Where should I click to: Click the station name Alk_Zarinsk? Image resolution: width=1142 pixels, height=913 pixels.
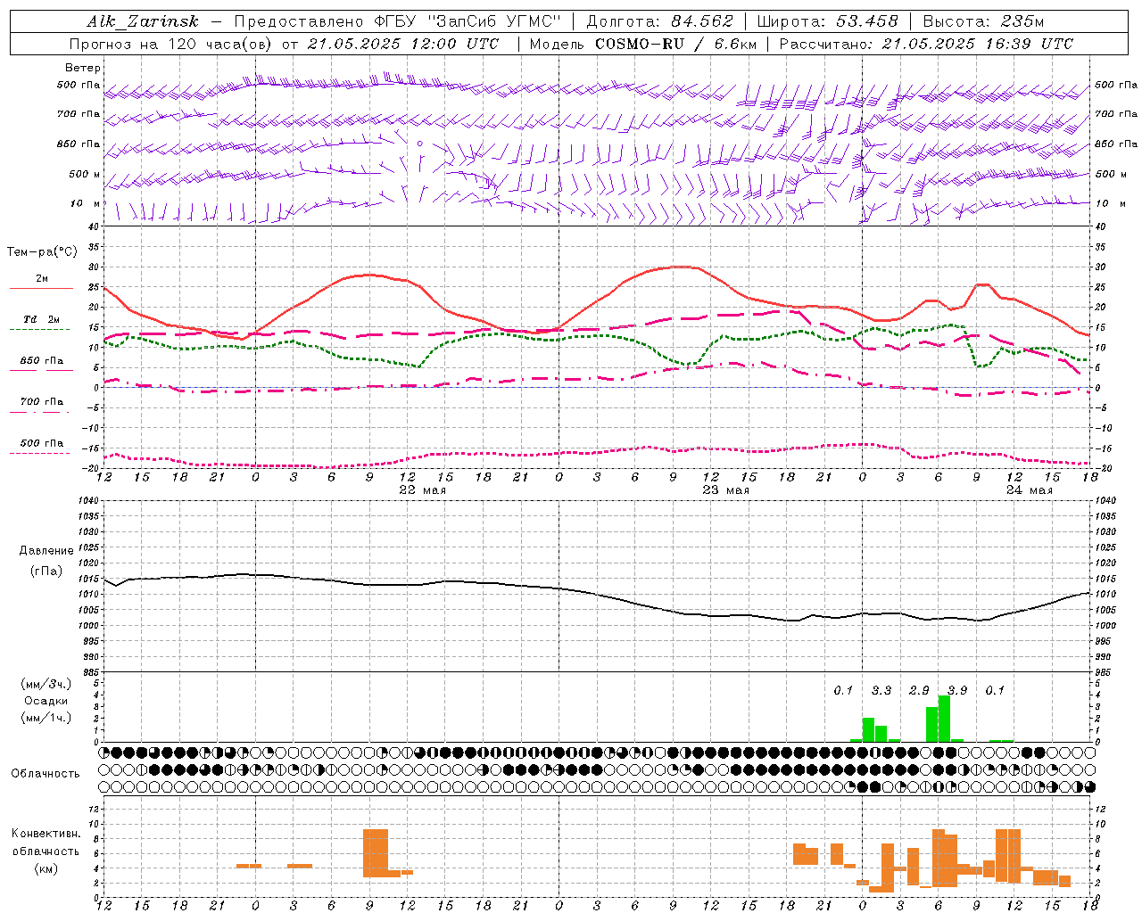(143, 21)
